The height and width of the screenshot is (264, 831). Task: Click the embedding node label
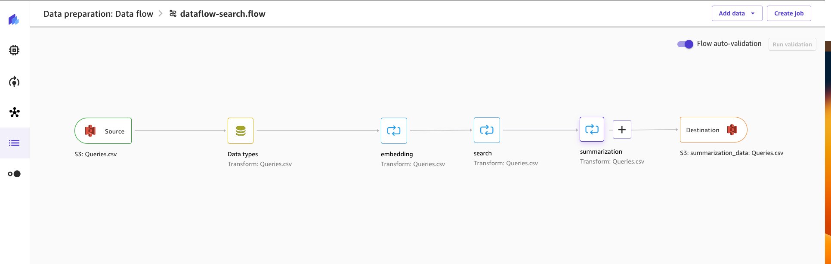coord(397,154)
